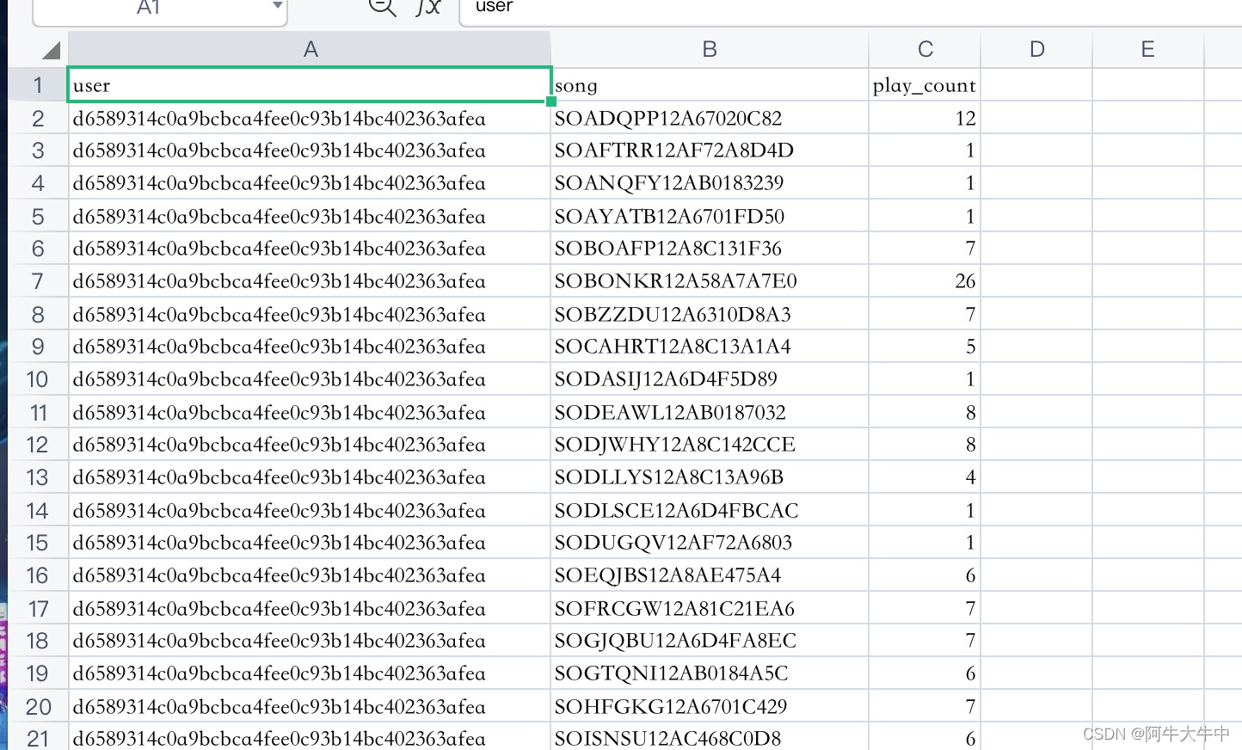Click cell SOADQPP12A67020C82
The width and height of the screenshot is (1242, 750).
pyautogui.click(x=710, y=118)
